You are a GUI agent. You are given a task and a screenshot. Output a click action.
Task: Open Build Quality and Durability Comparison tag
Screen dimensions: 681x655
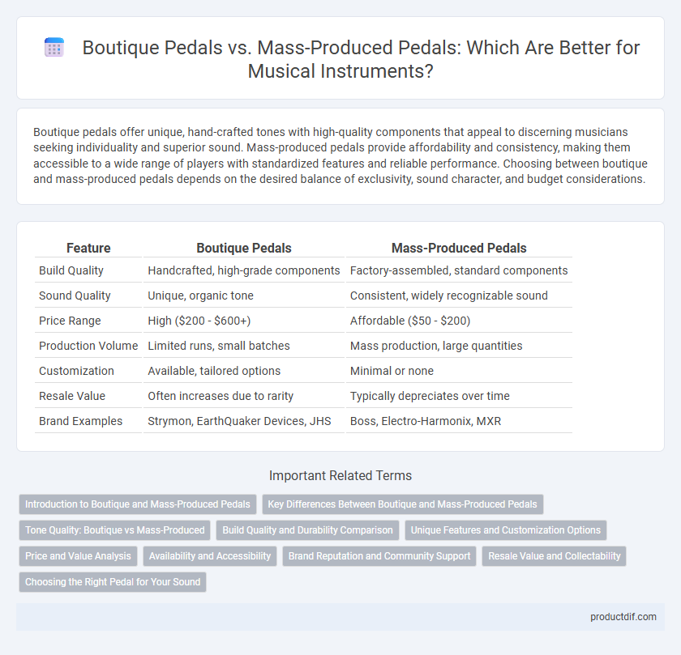pos(307,530)
